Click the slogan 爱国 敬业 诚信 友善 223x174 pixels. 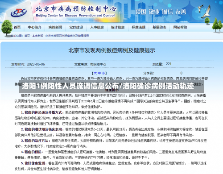(161, 12)
